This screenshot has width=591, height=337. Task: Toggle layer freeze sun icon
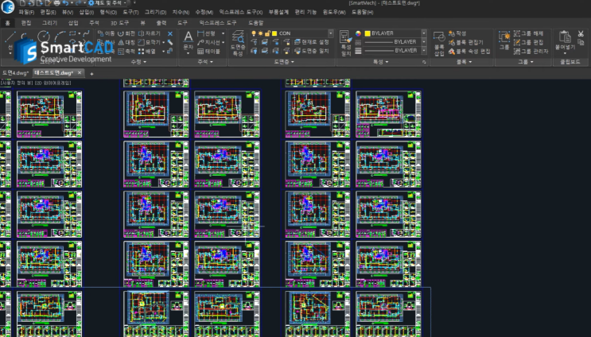coord(260,33)
